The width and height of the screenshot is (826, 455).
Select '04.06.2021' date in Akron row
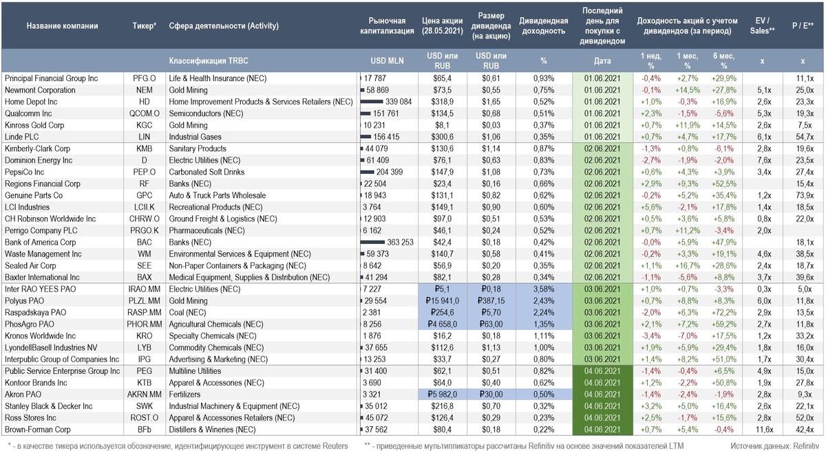tap(602, 395)
